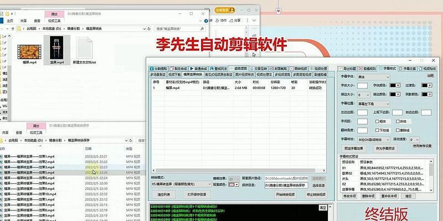Expand address history in 横竖屏转换 explorer

click(x=144, y=29)
